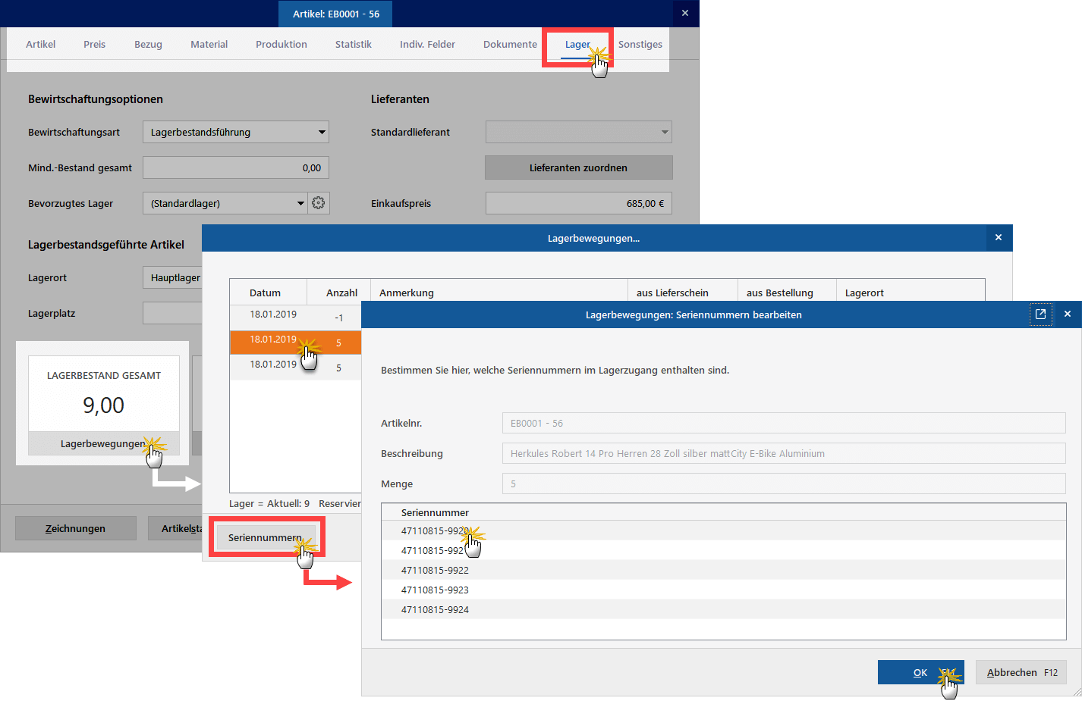
Task: Click the Lager = Aktuell: 9 status text
Action: coord(269,503)
